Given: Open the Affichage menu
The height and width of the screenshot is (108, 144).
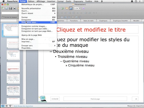Looking at the screenshot, I should 41,1.
